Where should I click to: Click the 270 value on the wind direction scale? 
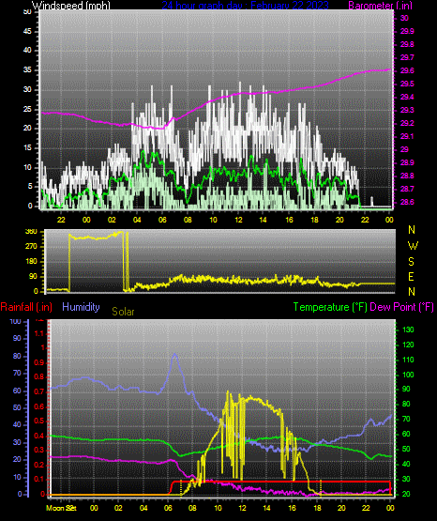(x=31, y=247)
